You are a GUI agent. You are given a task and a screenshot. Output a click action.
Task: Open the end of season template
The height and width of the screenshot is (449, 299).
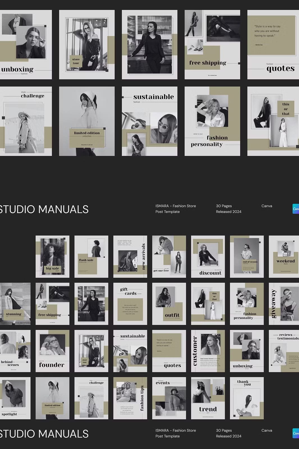(x=247, y=256)
